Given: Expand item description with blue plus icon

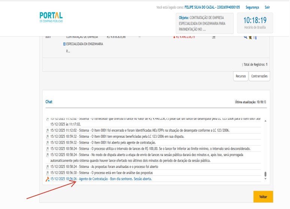Looking at the screenshot, I should pyautogui.click(x=64, y=44).
